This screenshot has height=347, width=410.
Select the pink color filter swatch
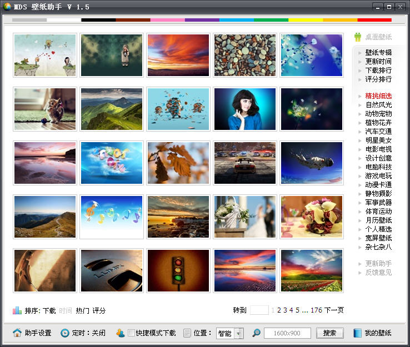coord(167,20)
